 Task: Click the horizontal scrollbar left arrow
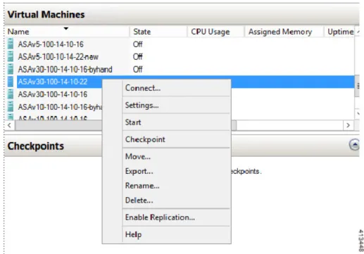[x=9, y=125]
